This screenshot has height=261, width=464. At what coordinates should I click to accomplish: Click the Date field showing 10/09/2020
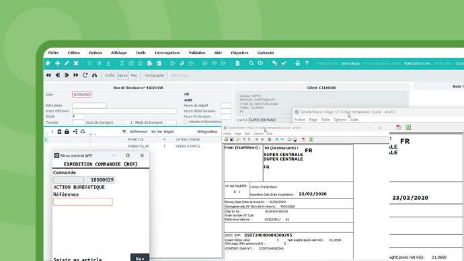point(81,95)
